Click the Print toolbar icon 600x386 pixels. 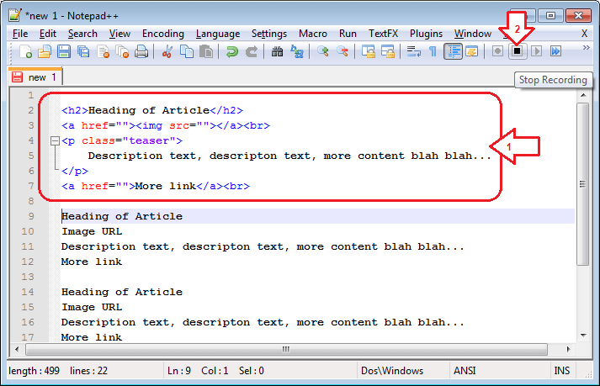(141, 52)
